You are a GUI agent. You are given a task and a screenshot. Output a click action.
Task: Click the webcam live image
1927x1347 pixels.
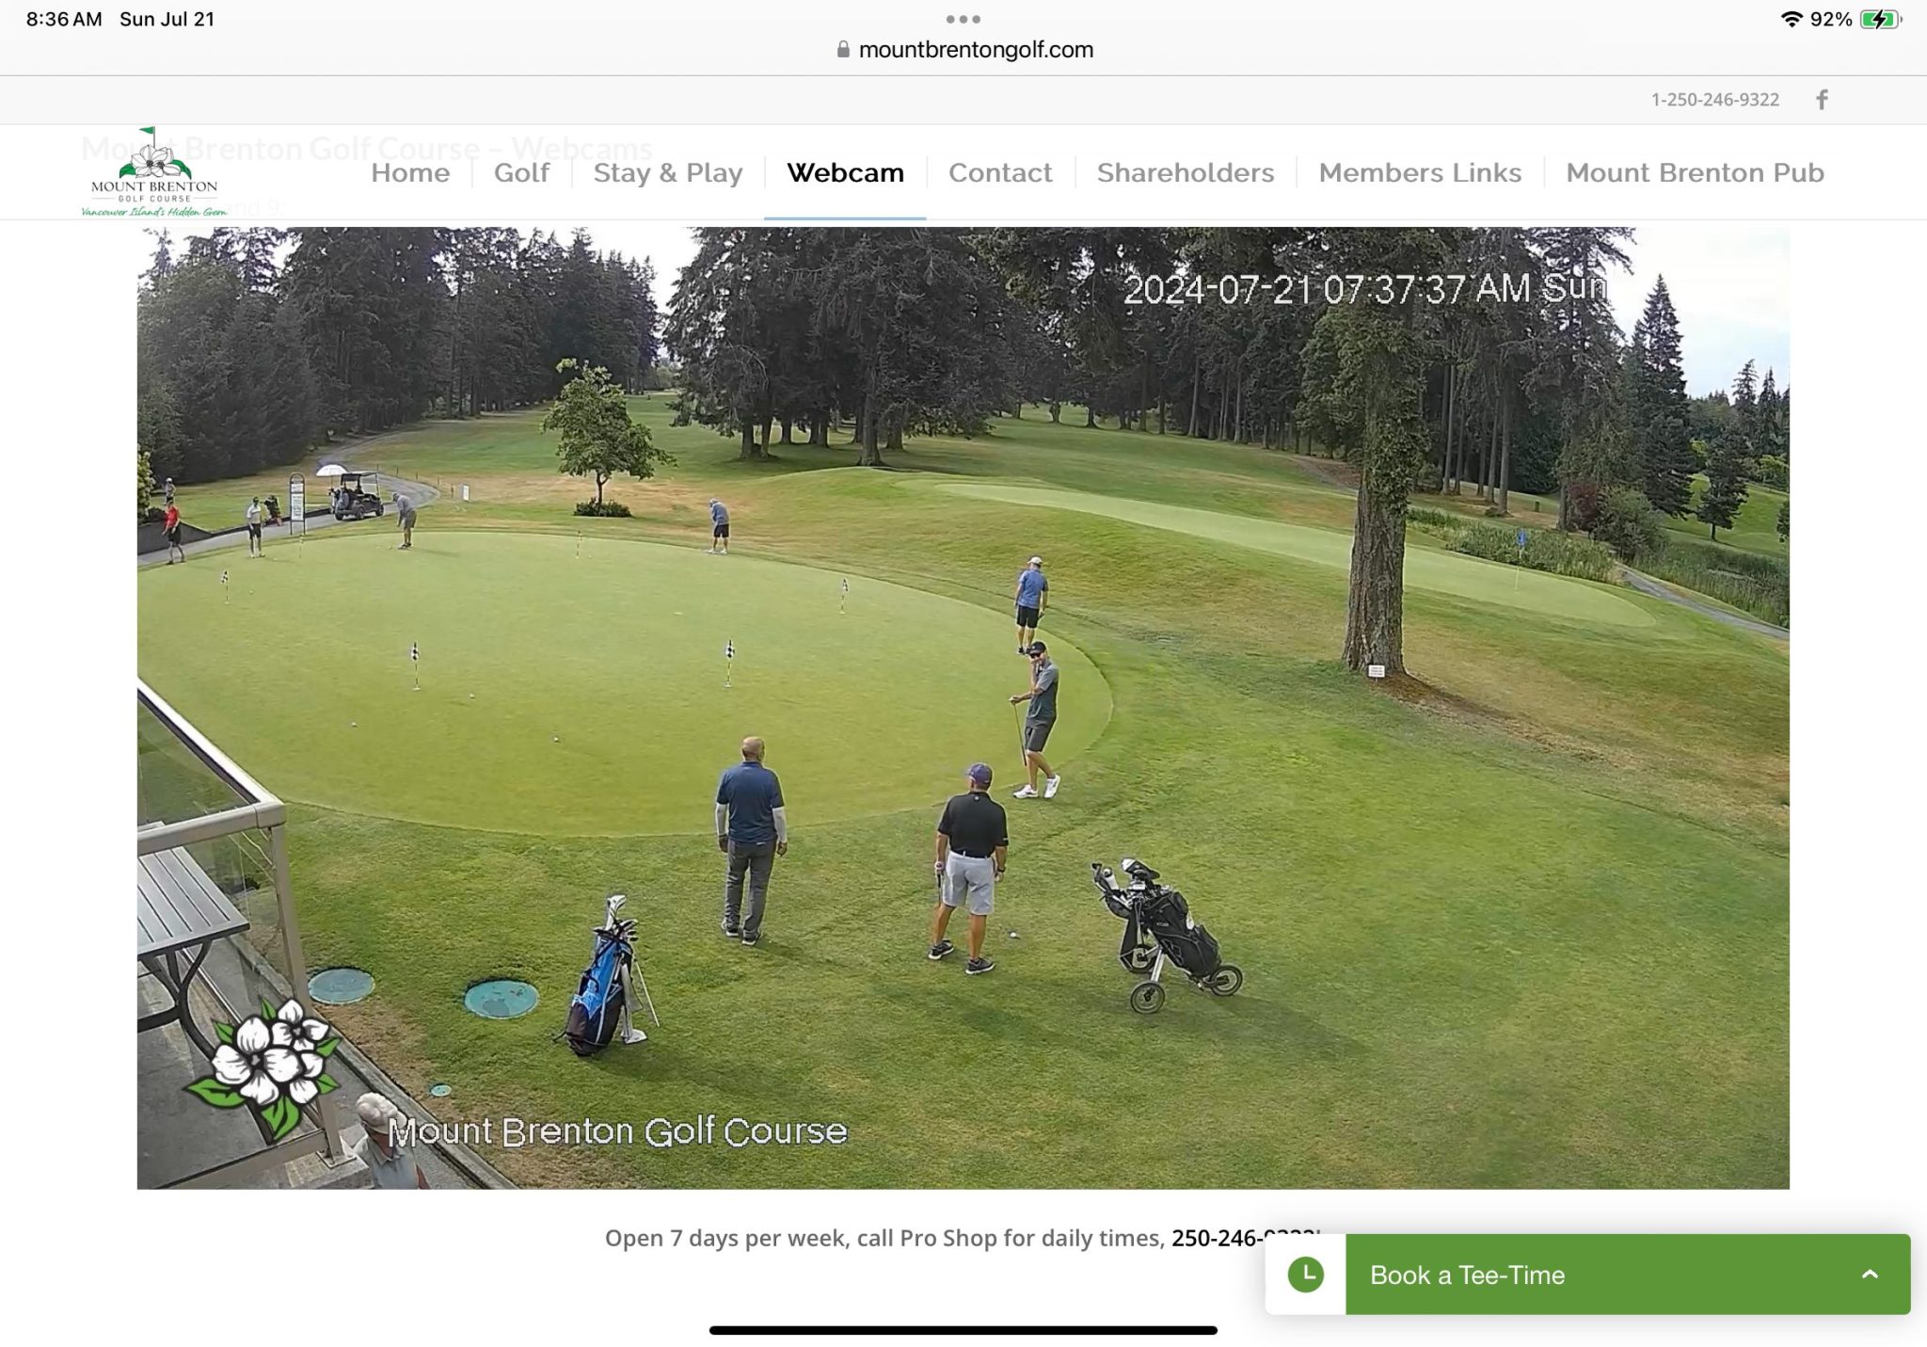pos(963,708)
